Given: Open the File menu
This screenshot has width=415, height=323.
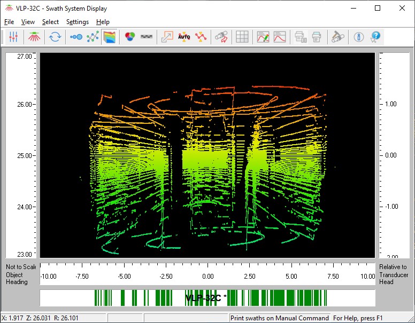Looking at the screenshot, I should coord(9,22).
